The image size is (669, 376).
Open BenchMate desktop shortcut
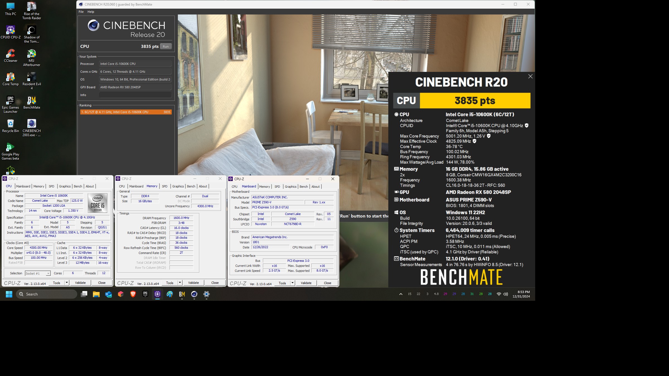pos(31,102)
